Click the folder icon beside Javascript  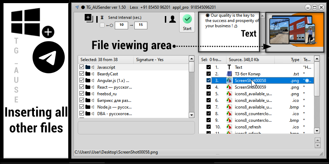pos(88,67)
